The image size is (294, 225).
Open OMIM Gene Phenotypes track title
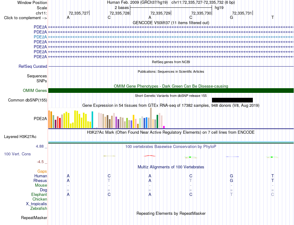pyautogui.click(x=171, y=86)
